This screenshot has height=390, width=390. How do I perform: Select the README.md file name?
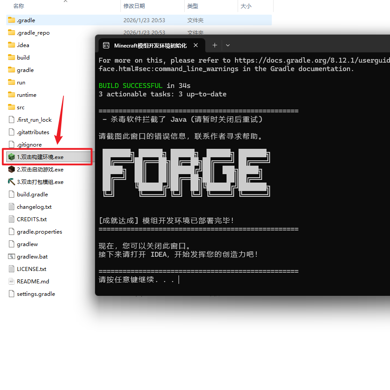tap(33, 282)
